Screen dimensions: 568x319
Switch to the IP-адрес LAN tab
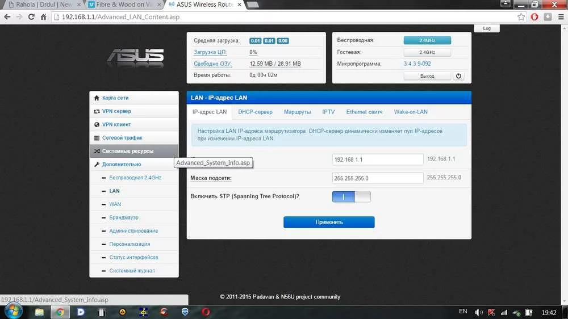[x=210, y=112]
